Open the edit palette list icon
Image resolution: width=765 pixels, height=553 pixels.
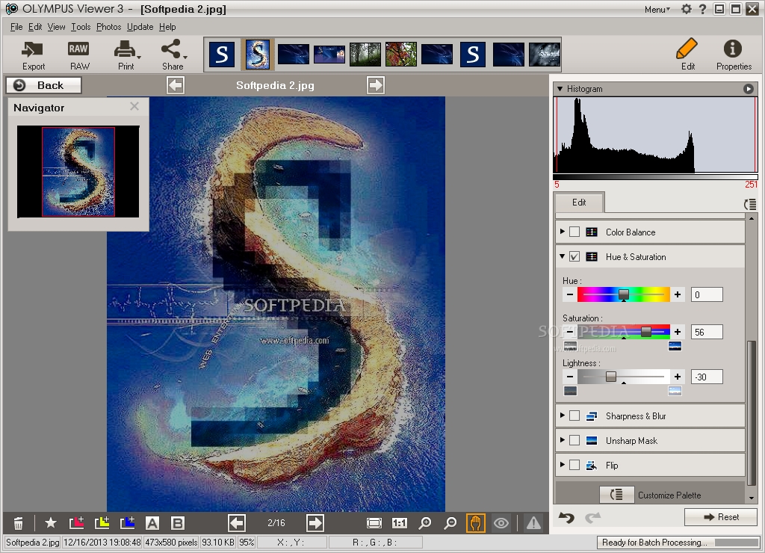click(x=750, y=205)
